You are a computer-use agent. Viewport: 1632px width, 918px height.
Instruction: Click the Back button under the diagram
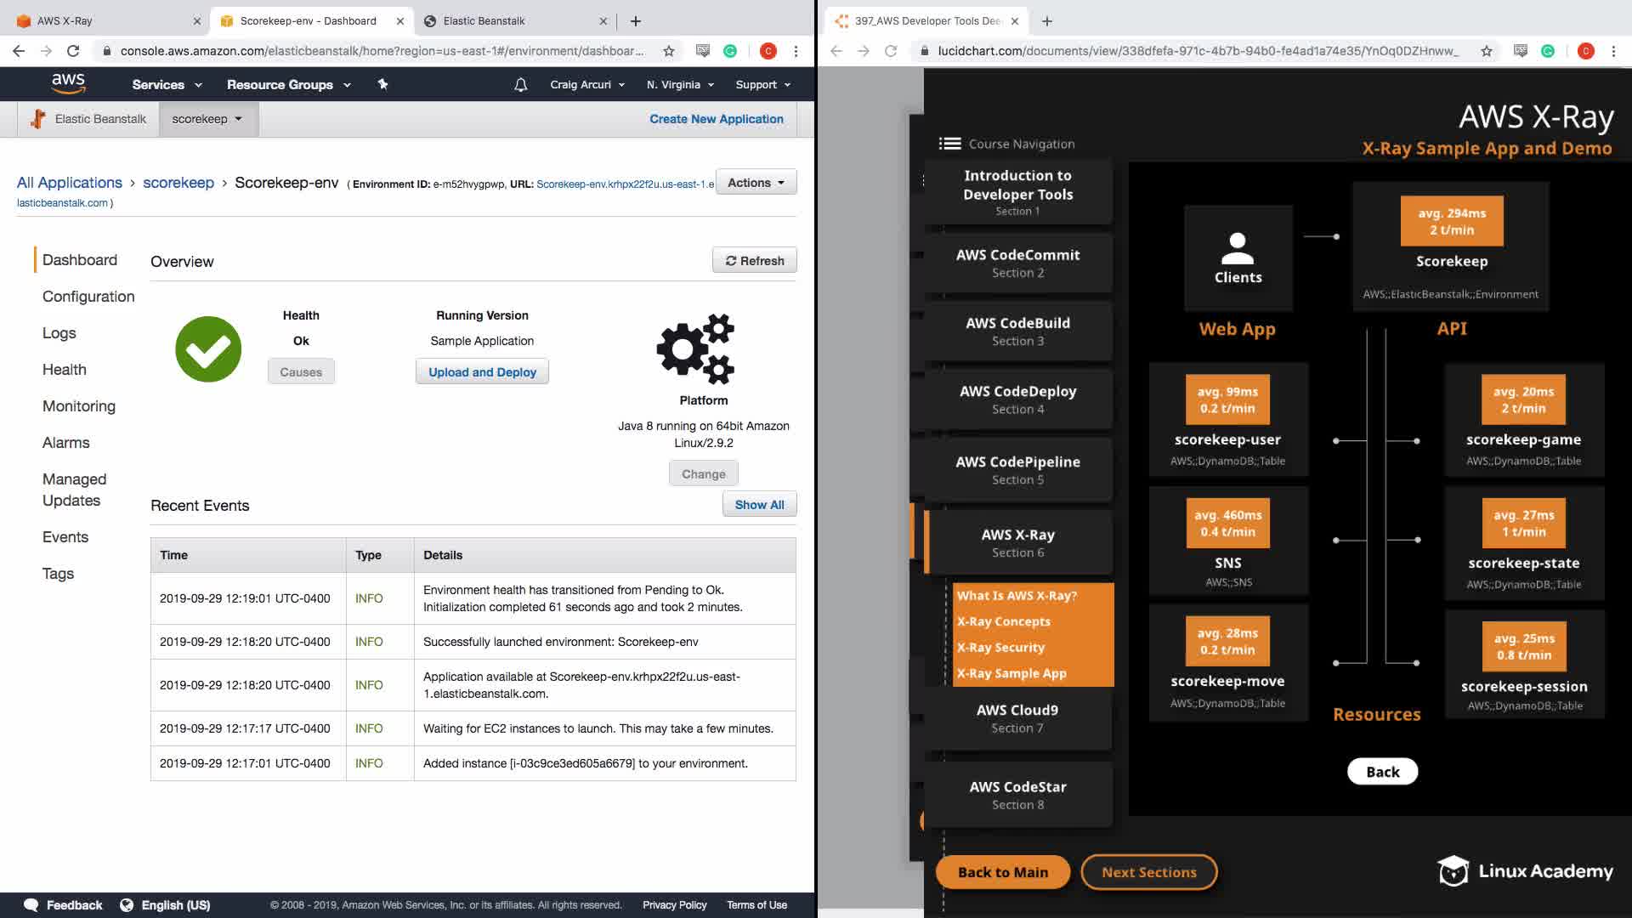coord(1382,772)
